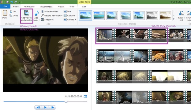The width and height of the screenshot is (191, 110).
Task: Add Credits
Action: [69, 20]
